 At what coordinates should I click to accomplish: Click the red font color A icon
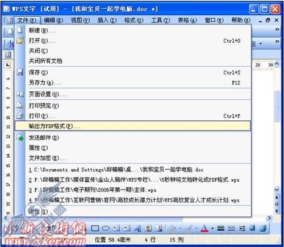pos(204,228)
